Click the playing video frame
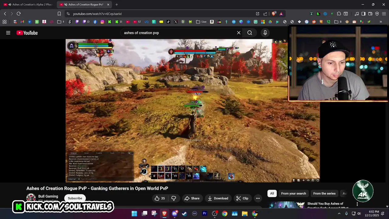Image resolution: width=389 pixels, height=219 pixels. [193, 110]
